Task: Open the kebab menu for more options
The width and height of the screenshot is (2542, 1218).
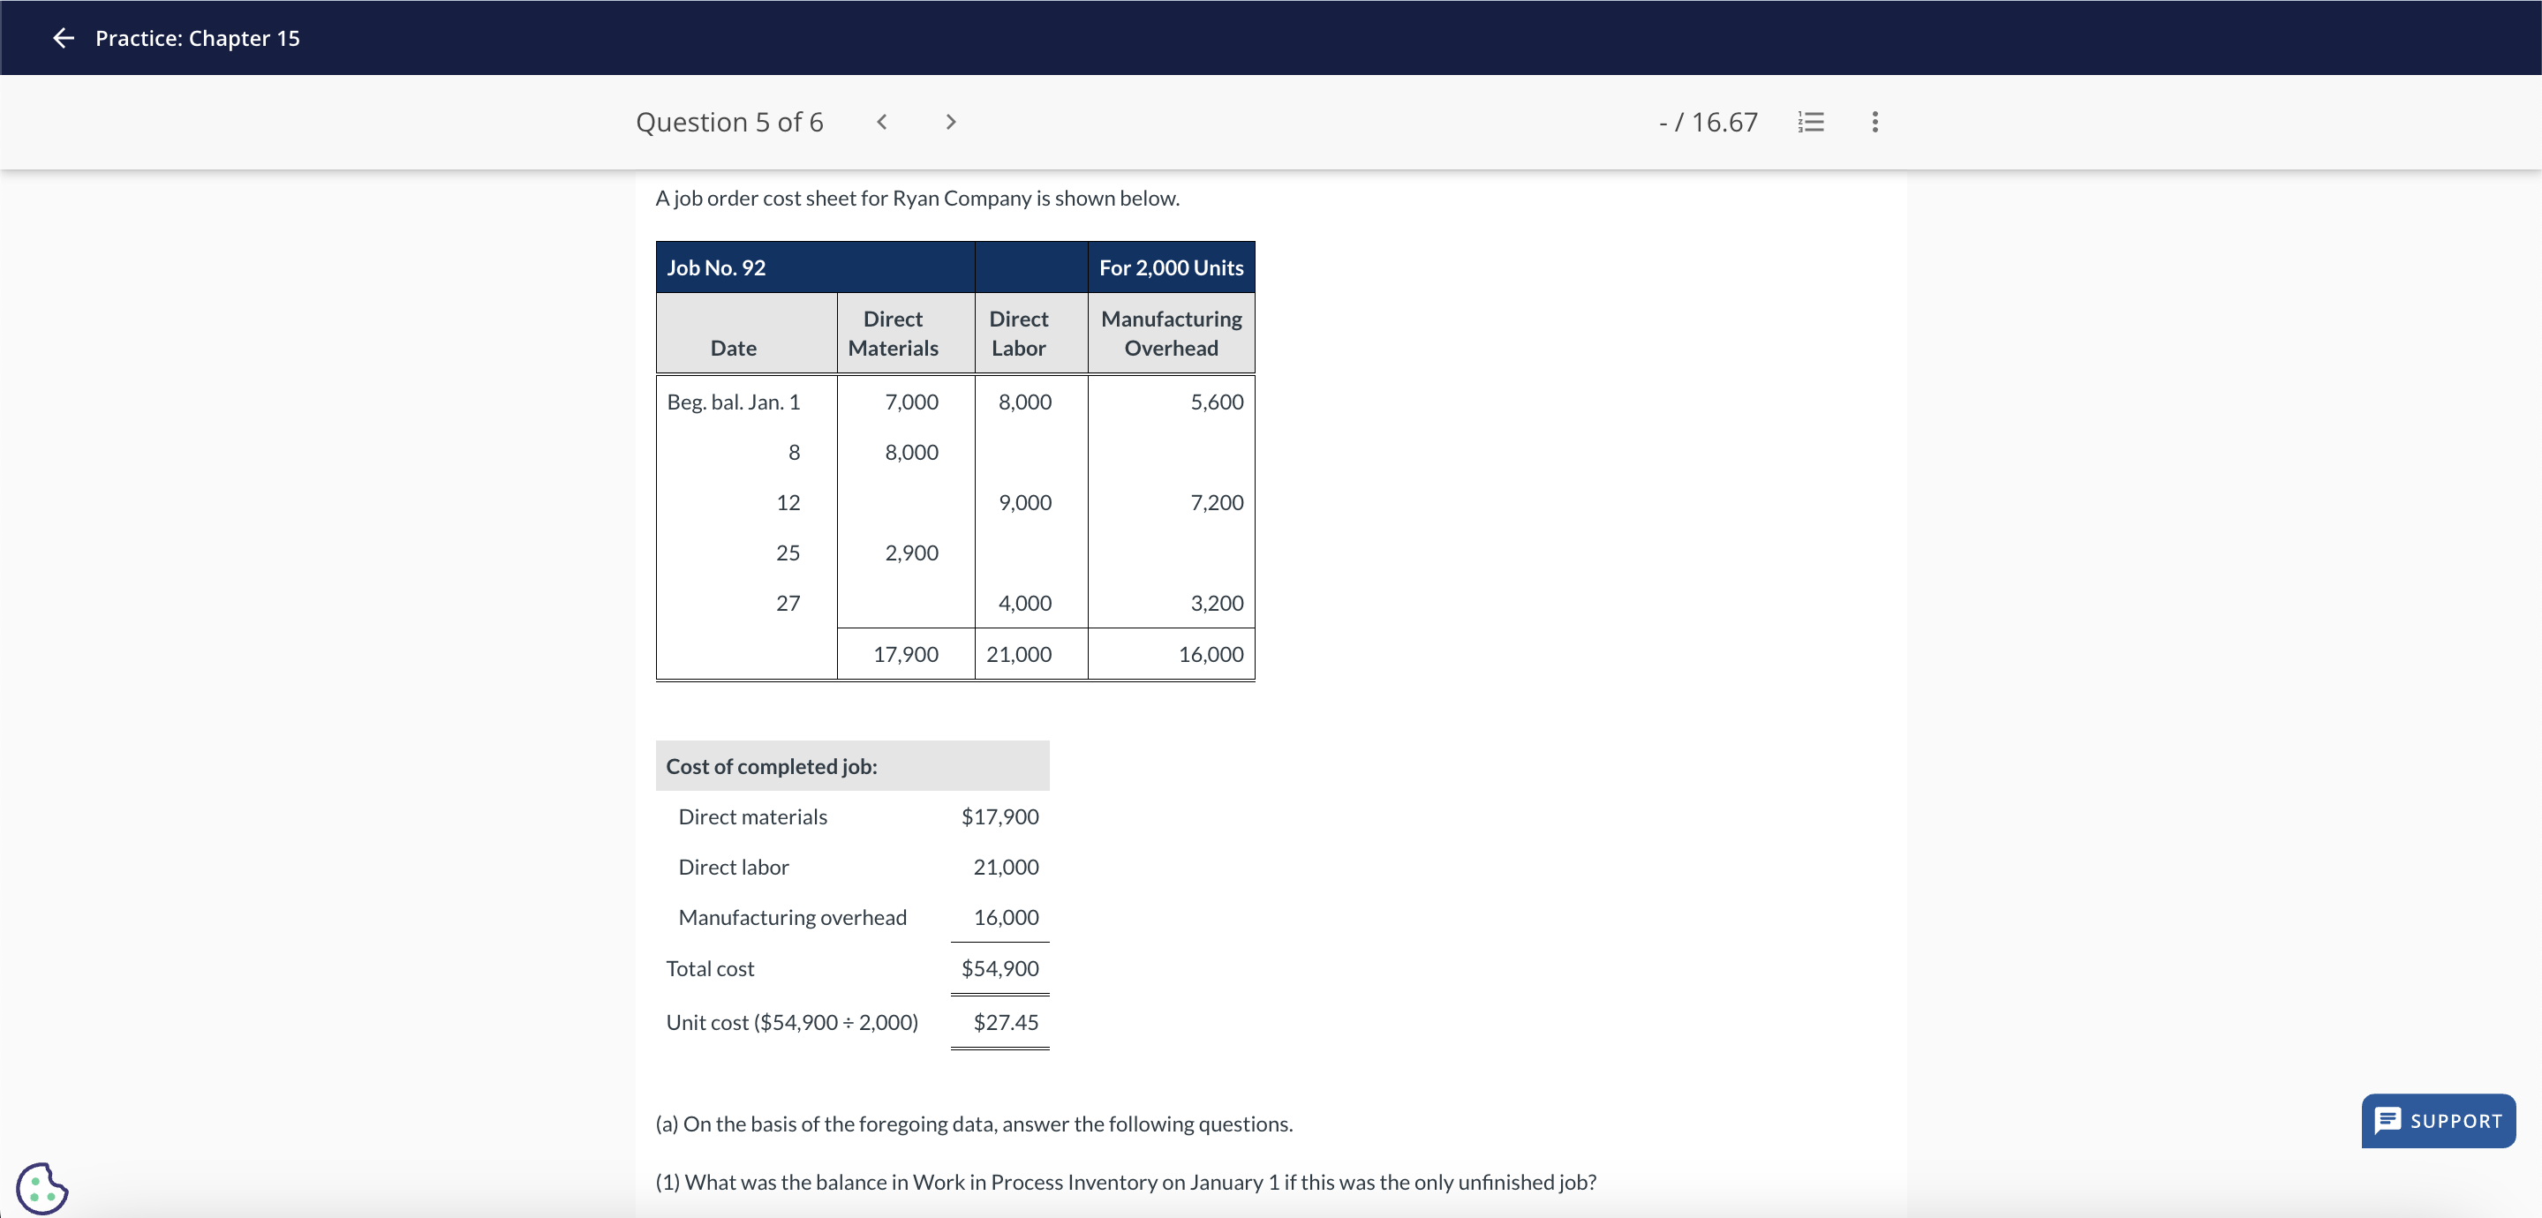Action: click(1874, 121)
